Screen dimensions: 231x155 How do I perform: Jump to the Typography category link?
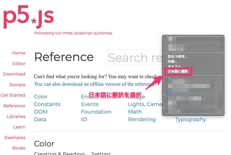(x=190, y=120)
